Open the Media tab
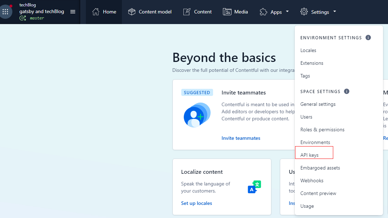388x218 pixels. coord(235,12)
